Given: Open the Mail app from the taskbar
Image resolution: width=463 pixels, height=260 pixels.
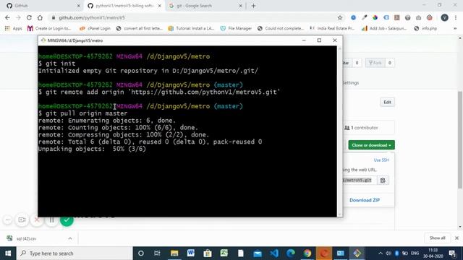Looking at the screenshot, I should (258, 253).
